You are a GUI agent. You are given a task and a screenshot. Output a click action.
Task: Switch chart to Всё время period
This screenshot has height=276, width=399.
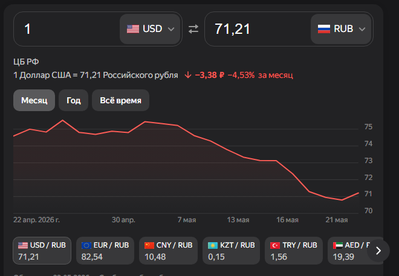pyautogui.click(x=120, y=100)
